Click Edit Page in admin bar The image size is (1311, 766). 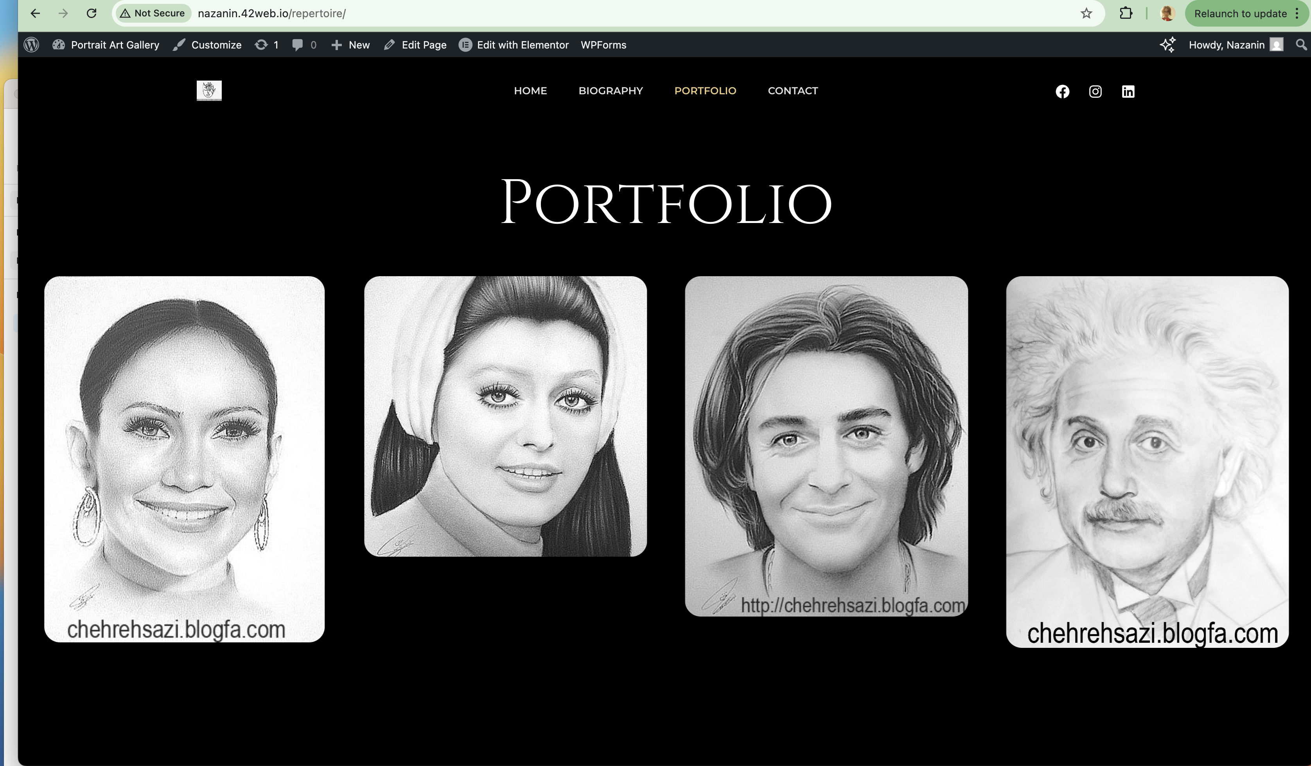coord(415,45)
